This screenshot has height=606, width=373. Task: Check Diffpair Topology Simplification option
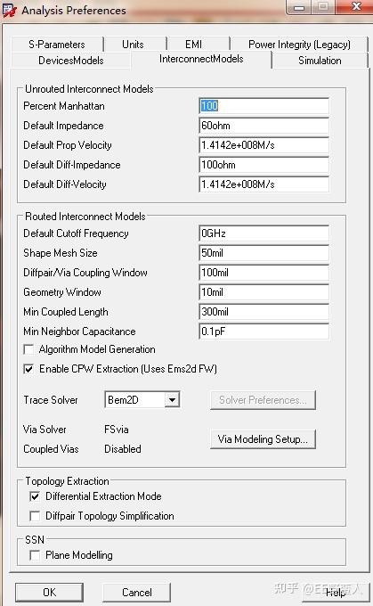[x=35, y=516]
